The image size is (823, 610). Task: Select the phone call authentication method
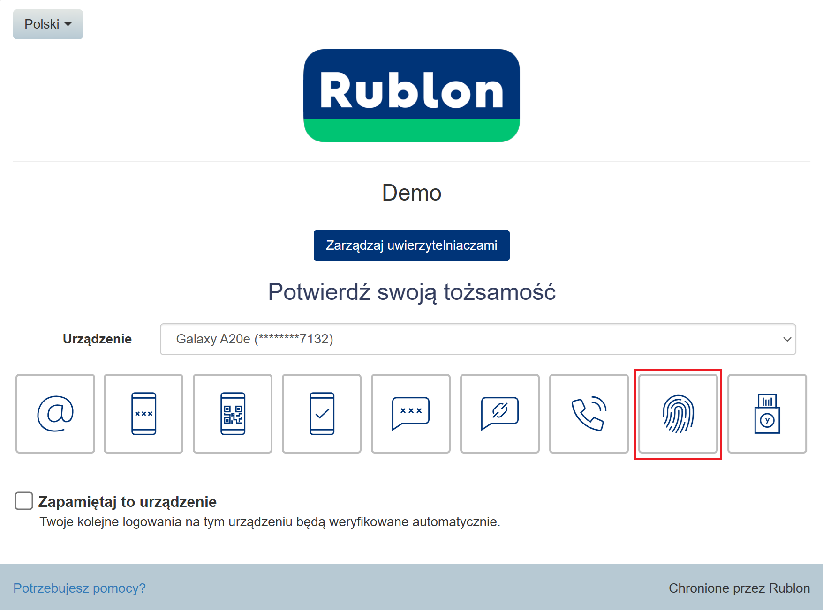pos(589,413)
